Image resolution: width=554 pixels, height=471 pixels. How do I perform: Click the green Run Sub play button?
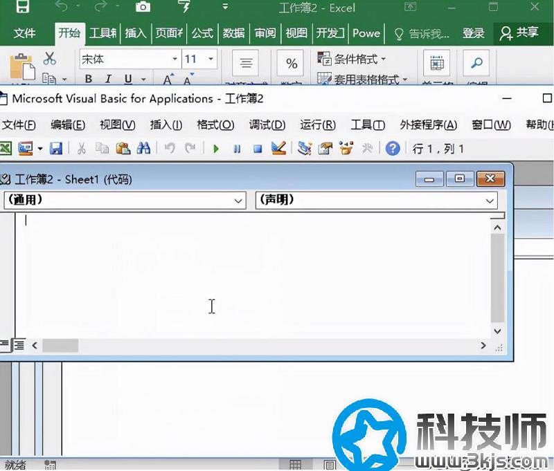[216, 149]
